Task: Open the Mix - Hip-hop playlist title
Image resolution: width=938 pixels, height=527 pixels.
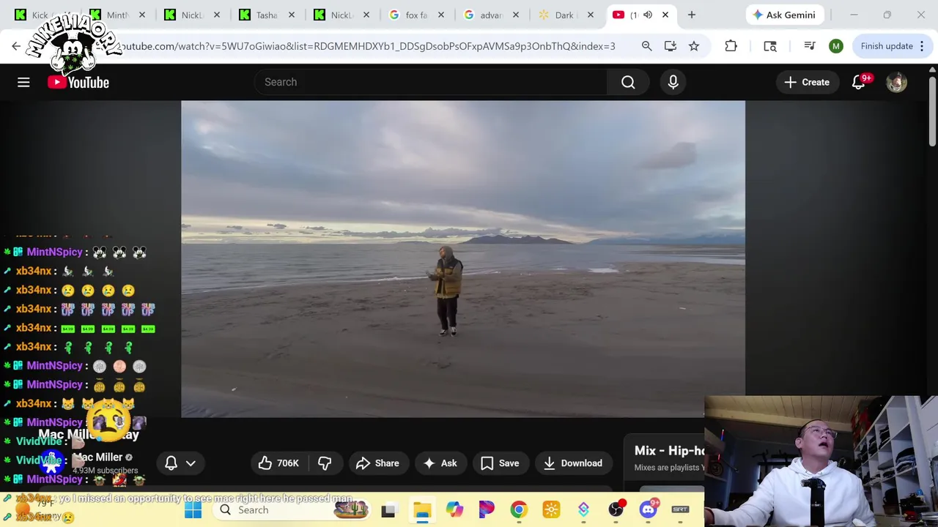Action: [669, 451]
